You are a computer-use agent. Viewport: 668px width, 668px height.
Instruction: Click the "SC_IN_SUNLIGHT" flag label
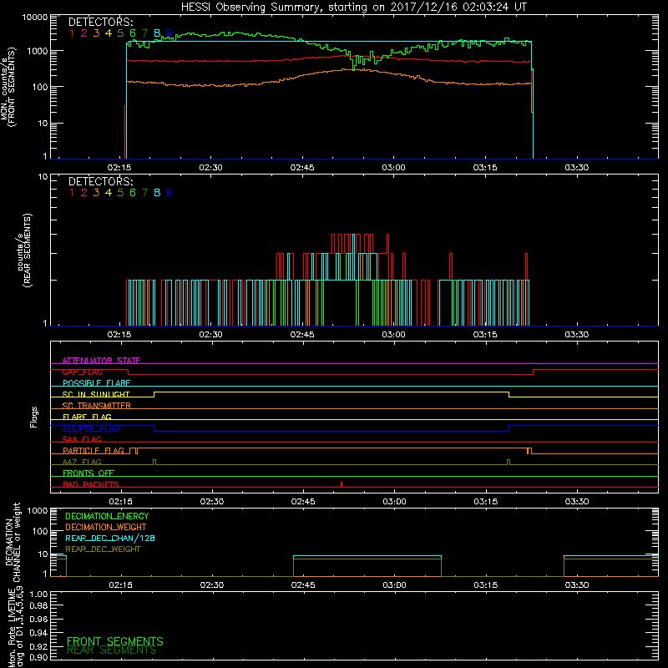[x=96, y=394]
